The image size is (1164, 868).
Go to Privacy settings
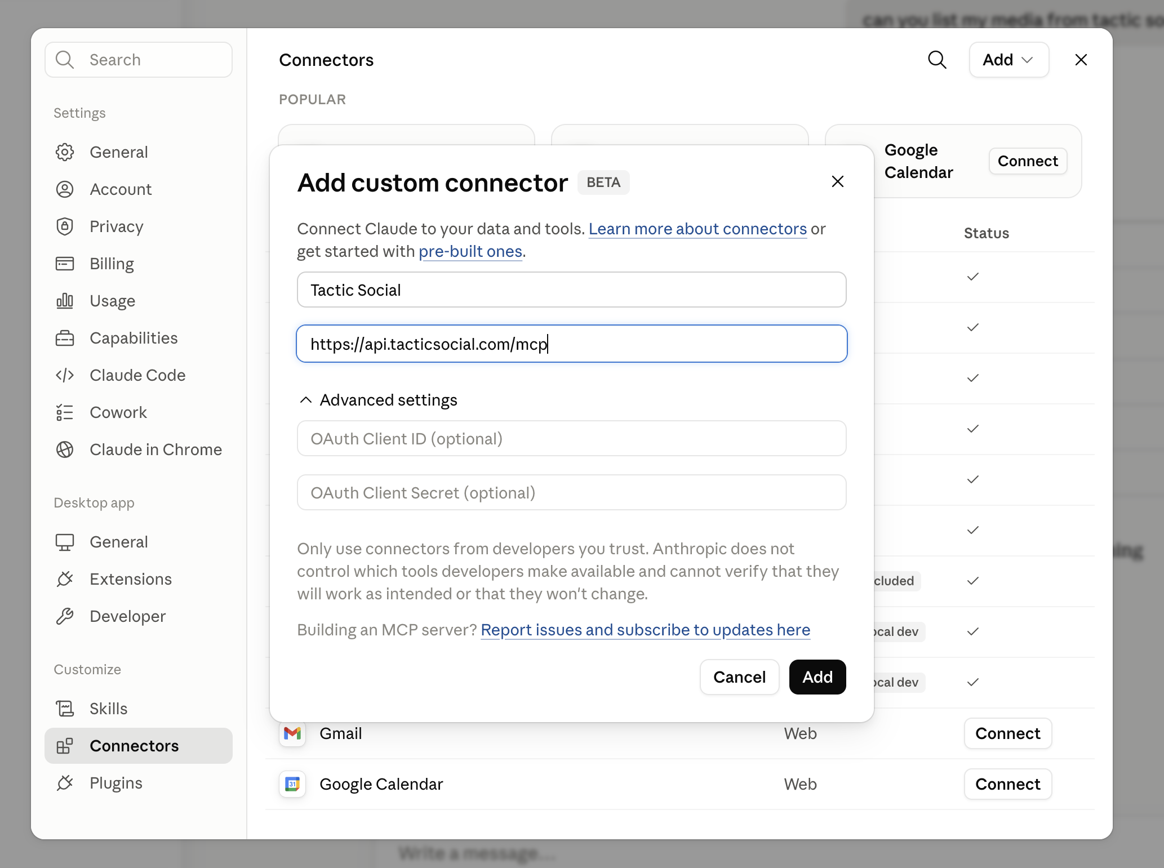pos(139,226)
